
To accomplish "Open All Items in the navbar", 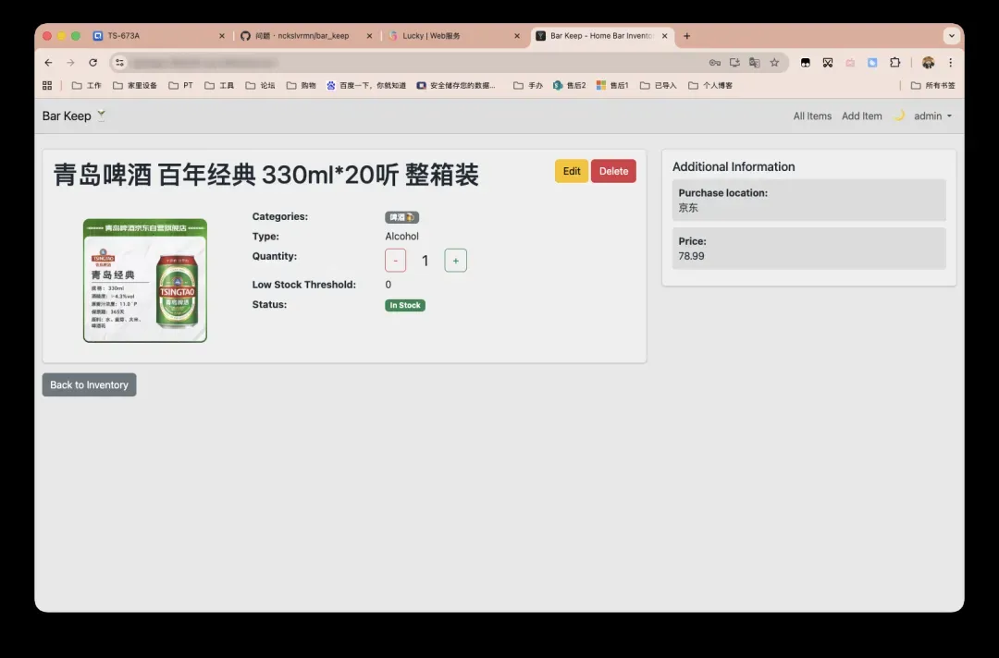I will click(x=812, y=116).
